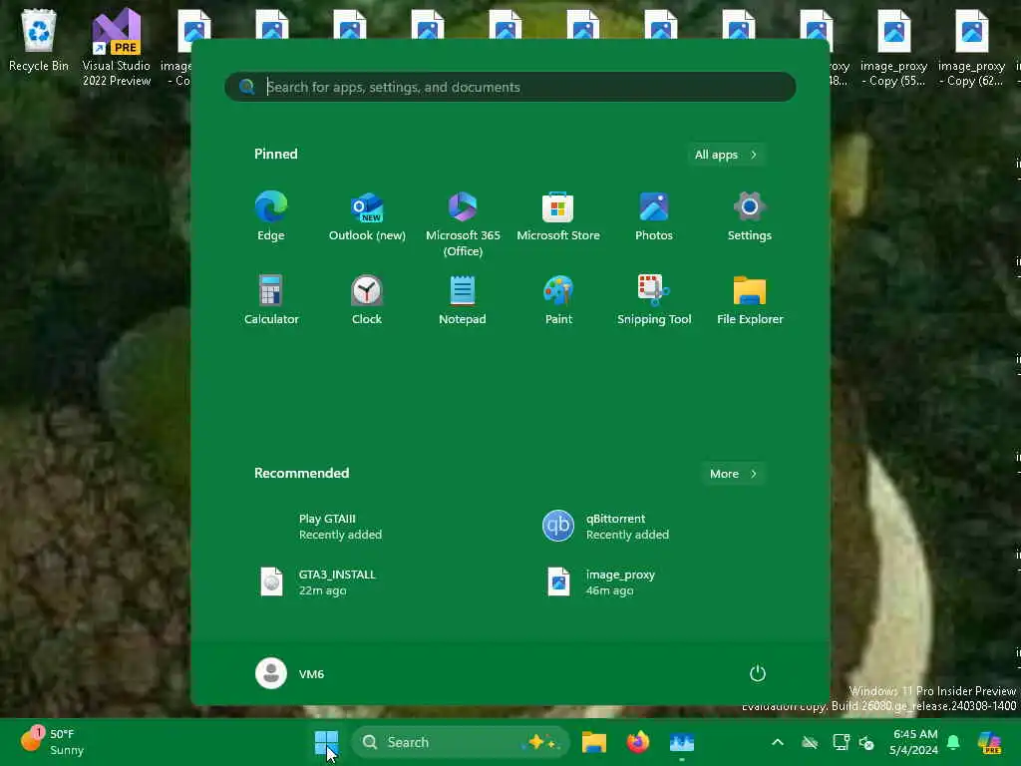Open File Explorer from taskbar
The image size is (1021, 766).
594,742
